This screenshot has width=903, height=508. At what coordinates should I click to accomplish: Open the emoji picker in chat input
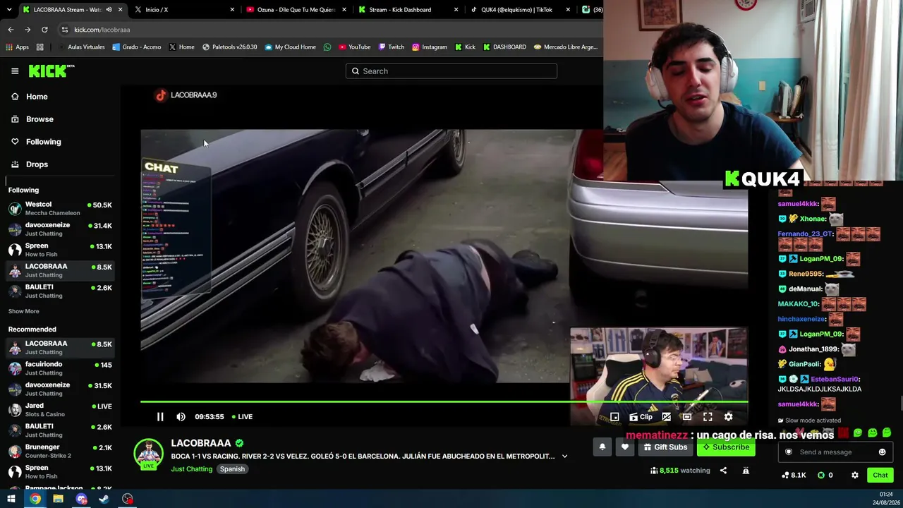(882, 452)
